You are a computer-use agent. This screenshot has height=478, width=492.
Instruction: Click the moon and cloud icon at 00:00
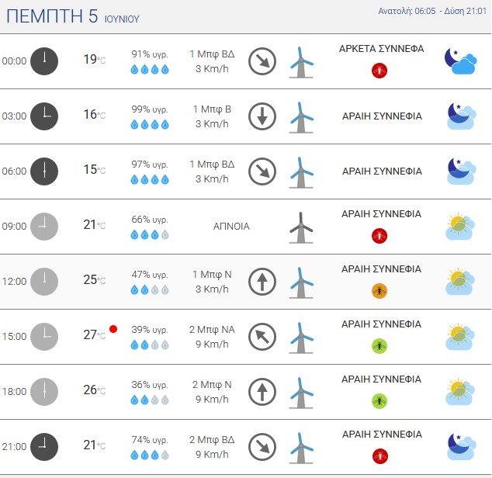point(460,61)
